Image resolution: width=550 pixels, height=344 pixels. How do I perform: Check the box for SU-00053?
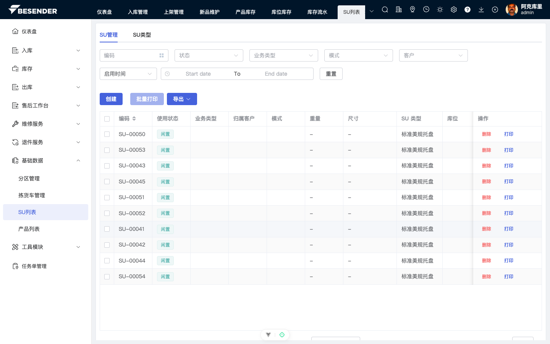click(x=107, y=150)
